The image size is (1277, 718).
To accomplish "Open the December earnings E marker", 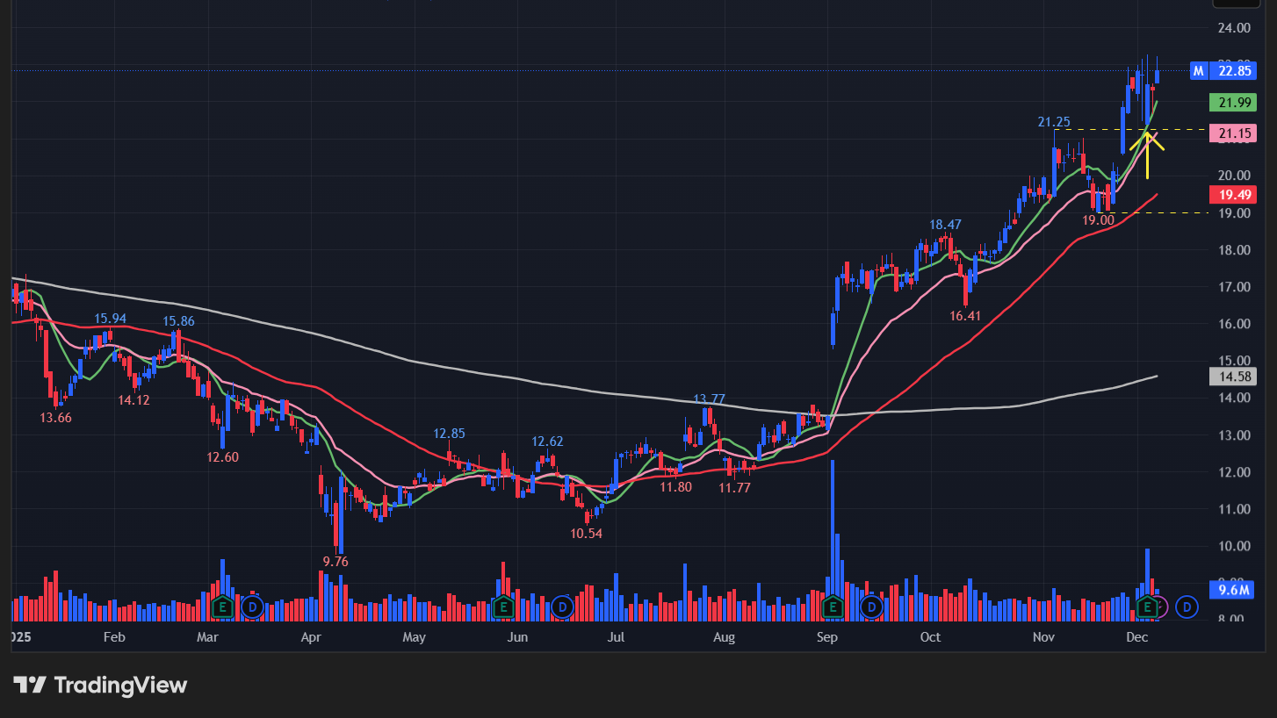I will 1146,607.
